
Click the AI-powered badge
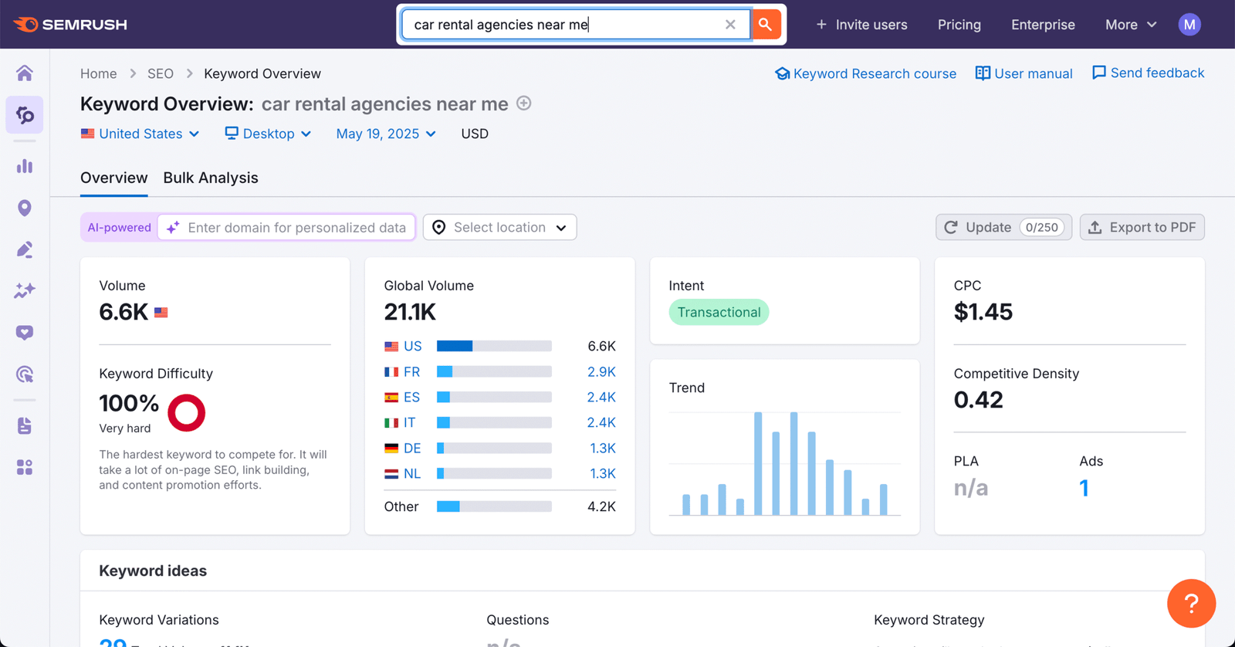[x=119, y=227]
